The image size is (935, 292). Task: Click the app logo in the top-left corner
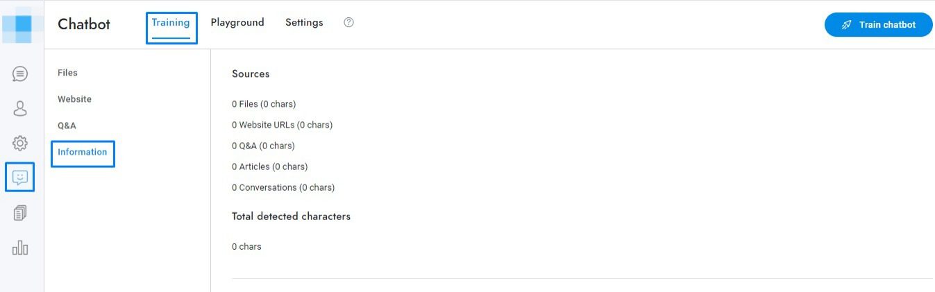point(21,24)
